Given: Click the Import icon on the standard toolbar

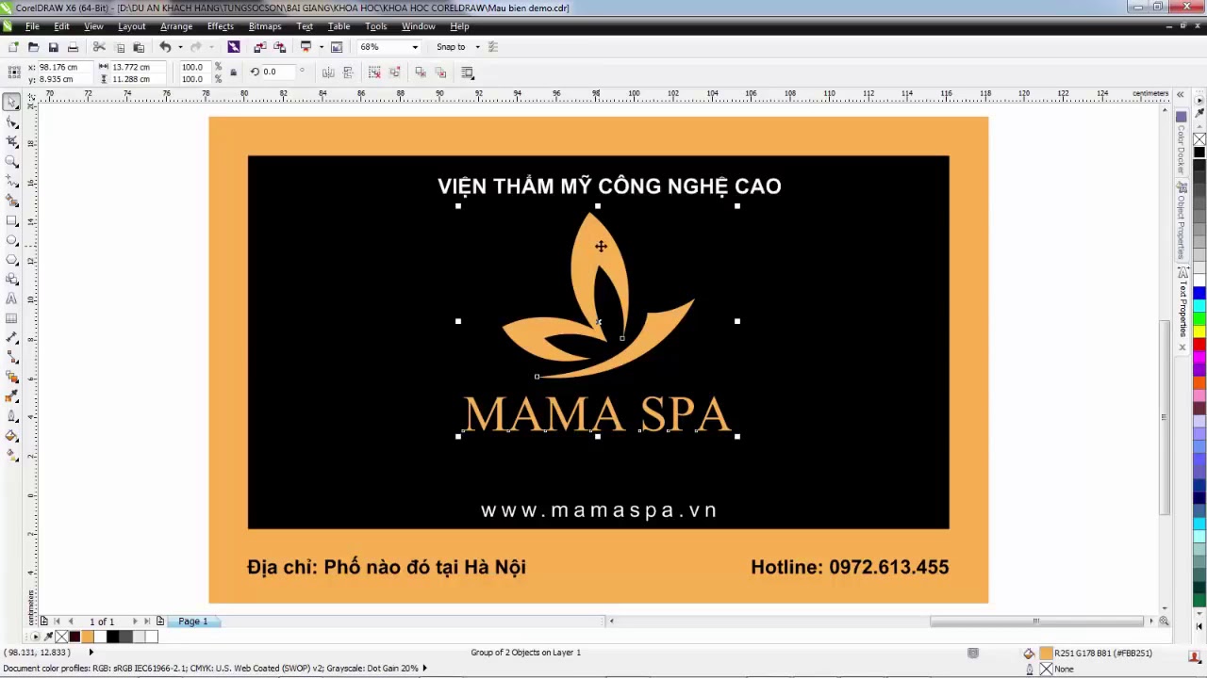Looking at the screenshot, I should coord(261,47).
